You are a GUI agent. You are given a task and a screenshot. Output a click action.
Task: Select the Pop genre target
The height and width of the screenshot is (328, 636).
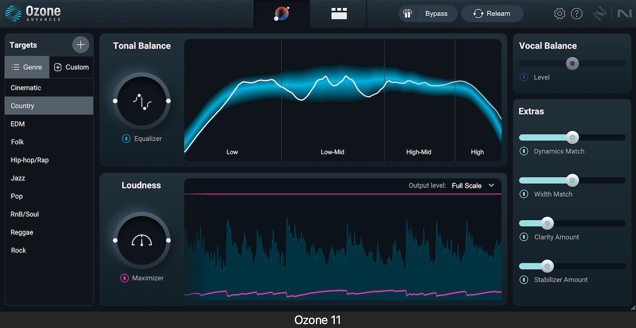point(49,196)
